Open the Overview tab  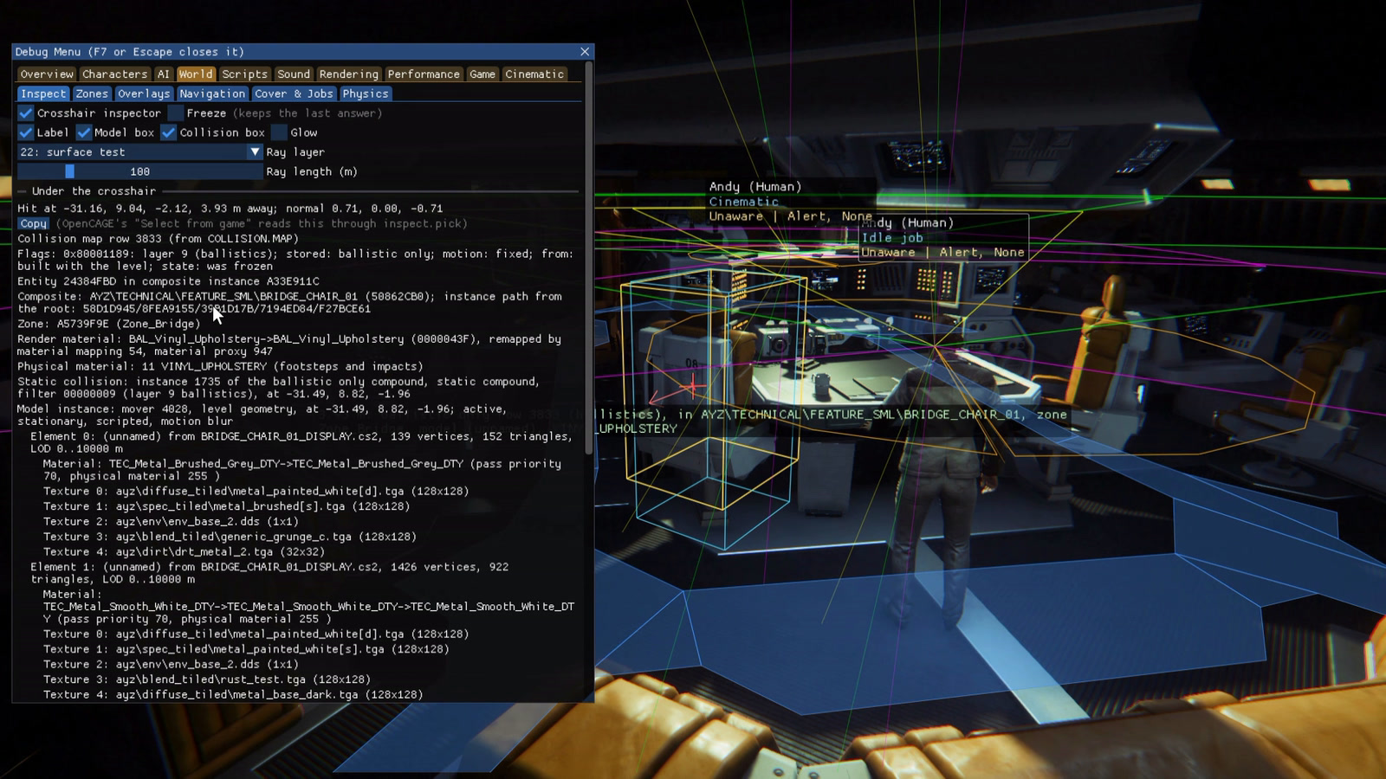click(x=47, y=74)
